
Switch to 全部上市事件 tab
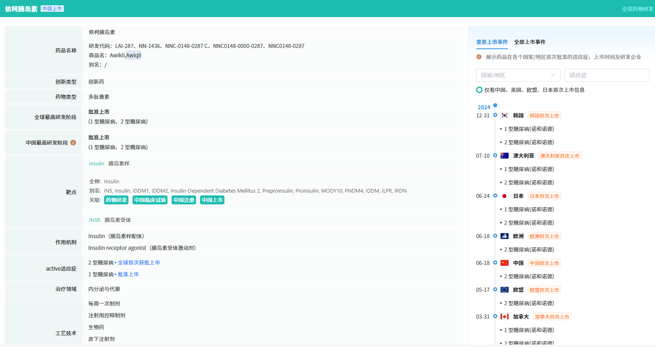tap(529, 42)
